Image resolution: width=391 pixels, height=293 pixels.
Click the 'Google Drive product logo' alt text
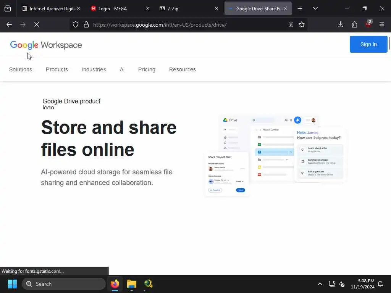[71, 104]
